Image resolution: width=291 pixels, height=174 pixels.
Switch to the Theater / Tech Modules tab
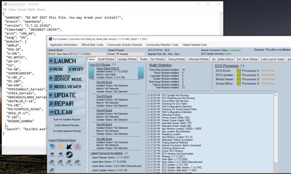(x=152, y=59)
